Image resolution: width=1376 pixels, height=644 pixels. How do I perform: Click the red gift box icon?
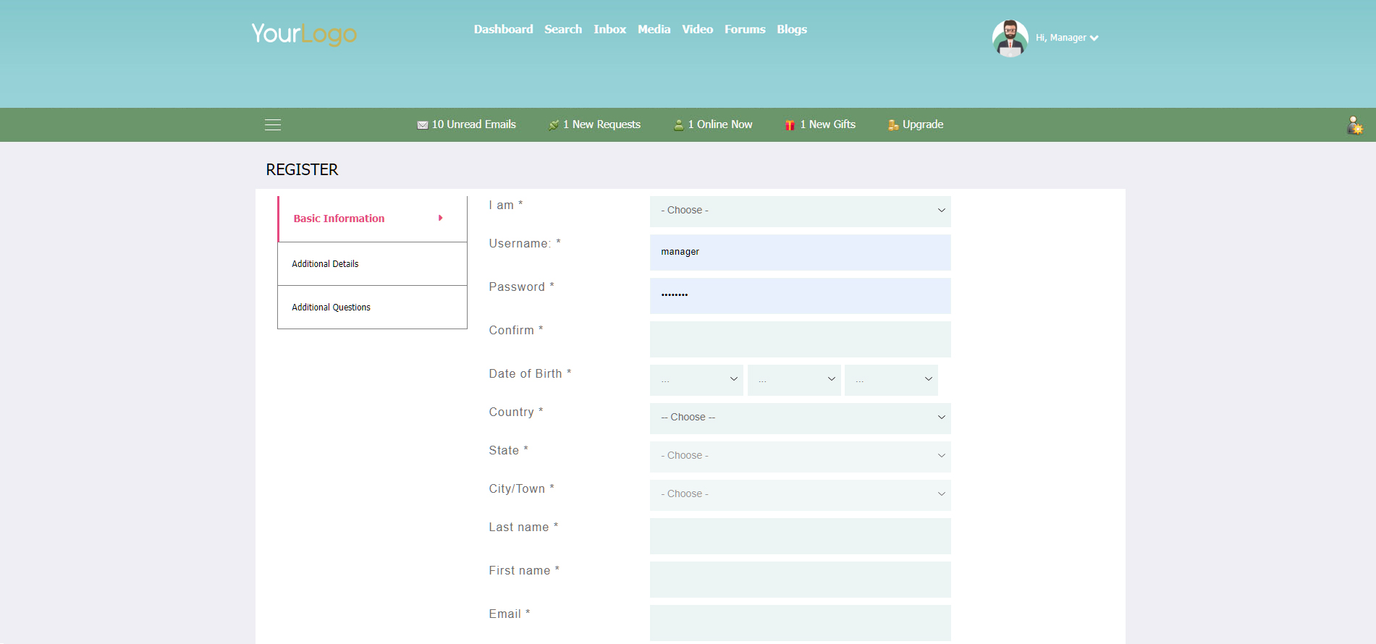[x=790, y=125]
